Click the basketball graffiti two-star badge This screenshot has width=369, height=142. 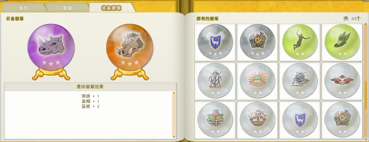[x=300, y=80]
